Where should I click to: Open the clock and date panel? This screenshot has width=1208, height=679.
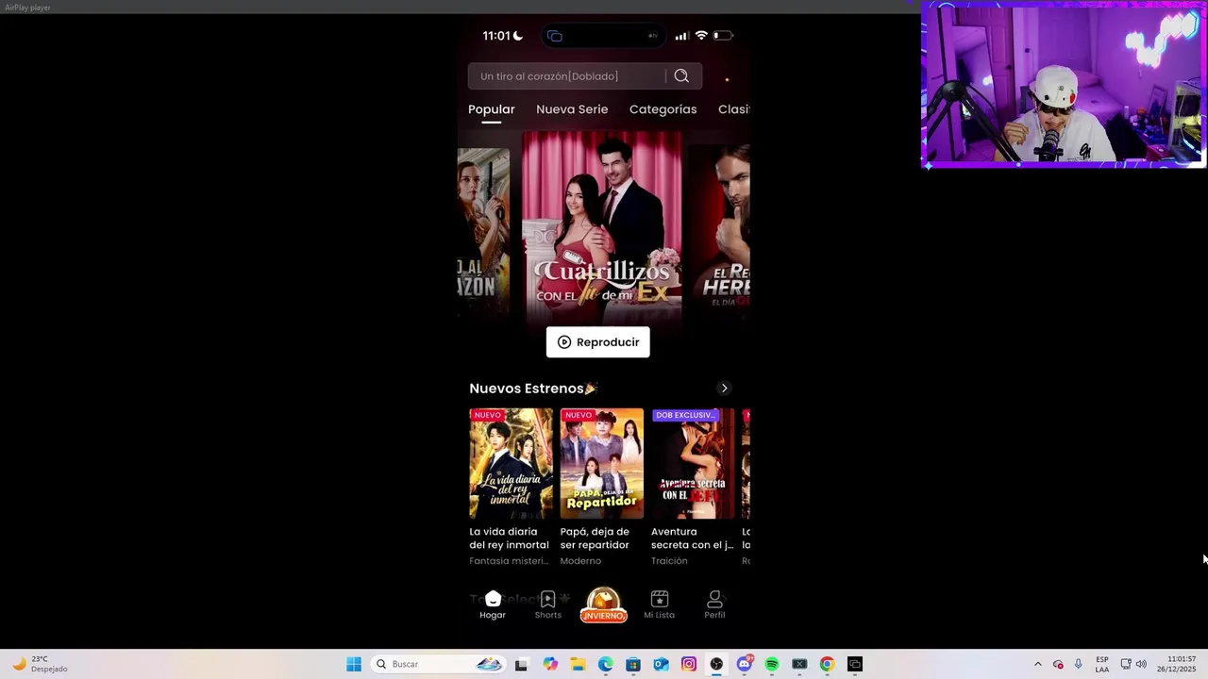[1182, 664]
